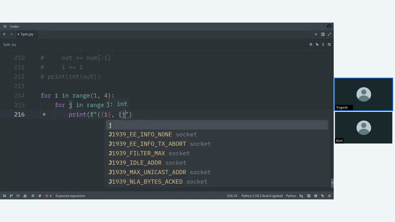
Task: Open the application hamburger menu
Action: (x=5, y=27)
